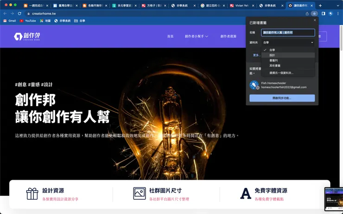343x214 pixels.
Task: Click the large A icon for 免費字體資源
Action: (x=246, y=194)
